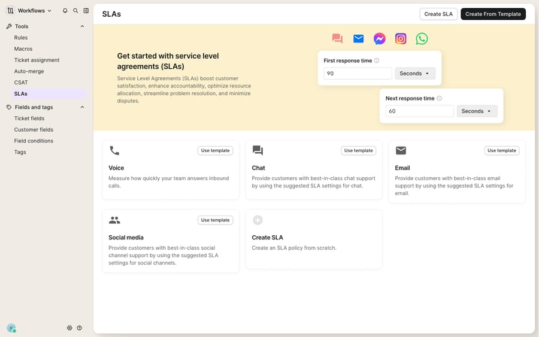539x337 pixels.
Task: Open Tags in sidebar
Action: pyautogui.click(x=20, y=152)
